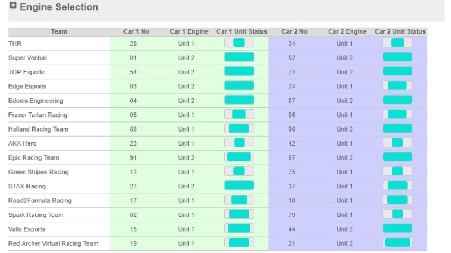The image size is (451, 253).
Task: Select Red Archer Virtual Racing Team name
Action: (53, 243)
